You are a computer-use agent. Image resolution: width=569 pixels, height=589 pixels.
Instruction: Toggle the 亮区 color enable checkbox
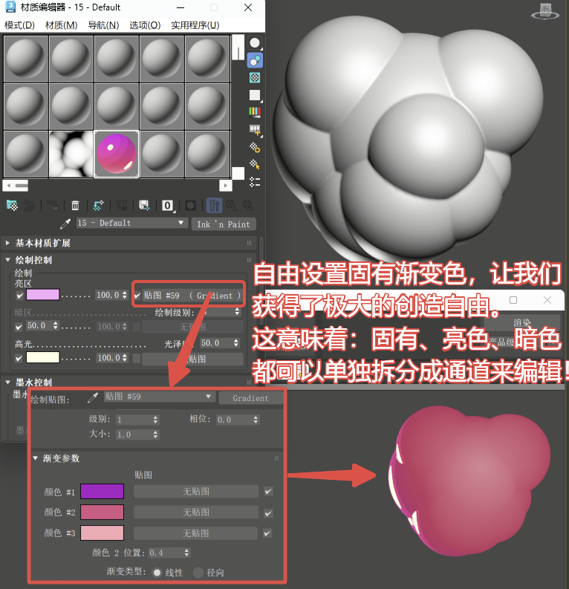click(x=19, y=295)
